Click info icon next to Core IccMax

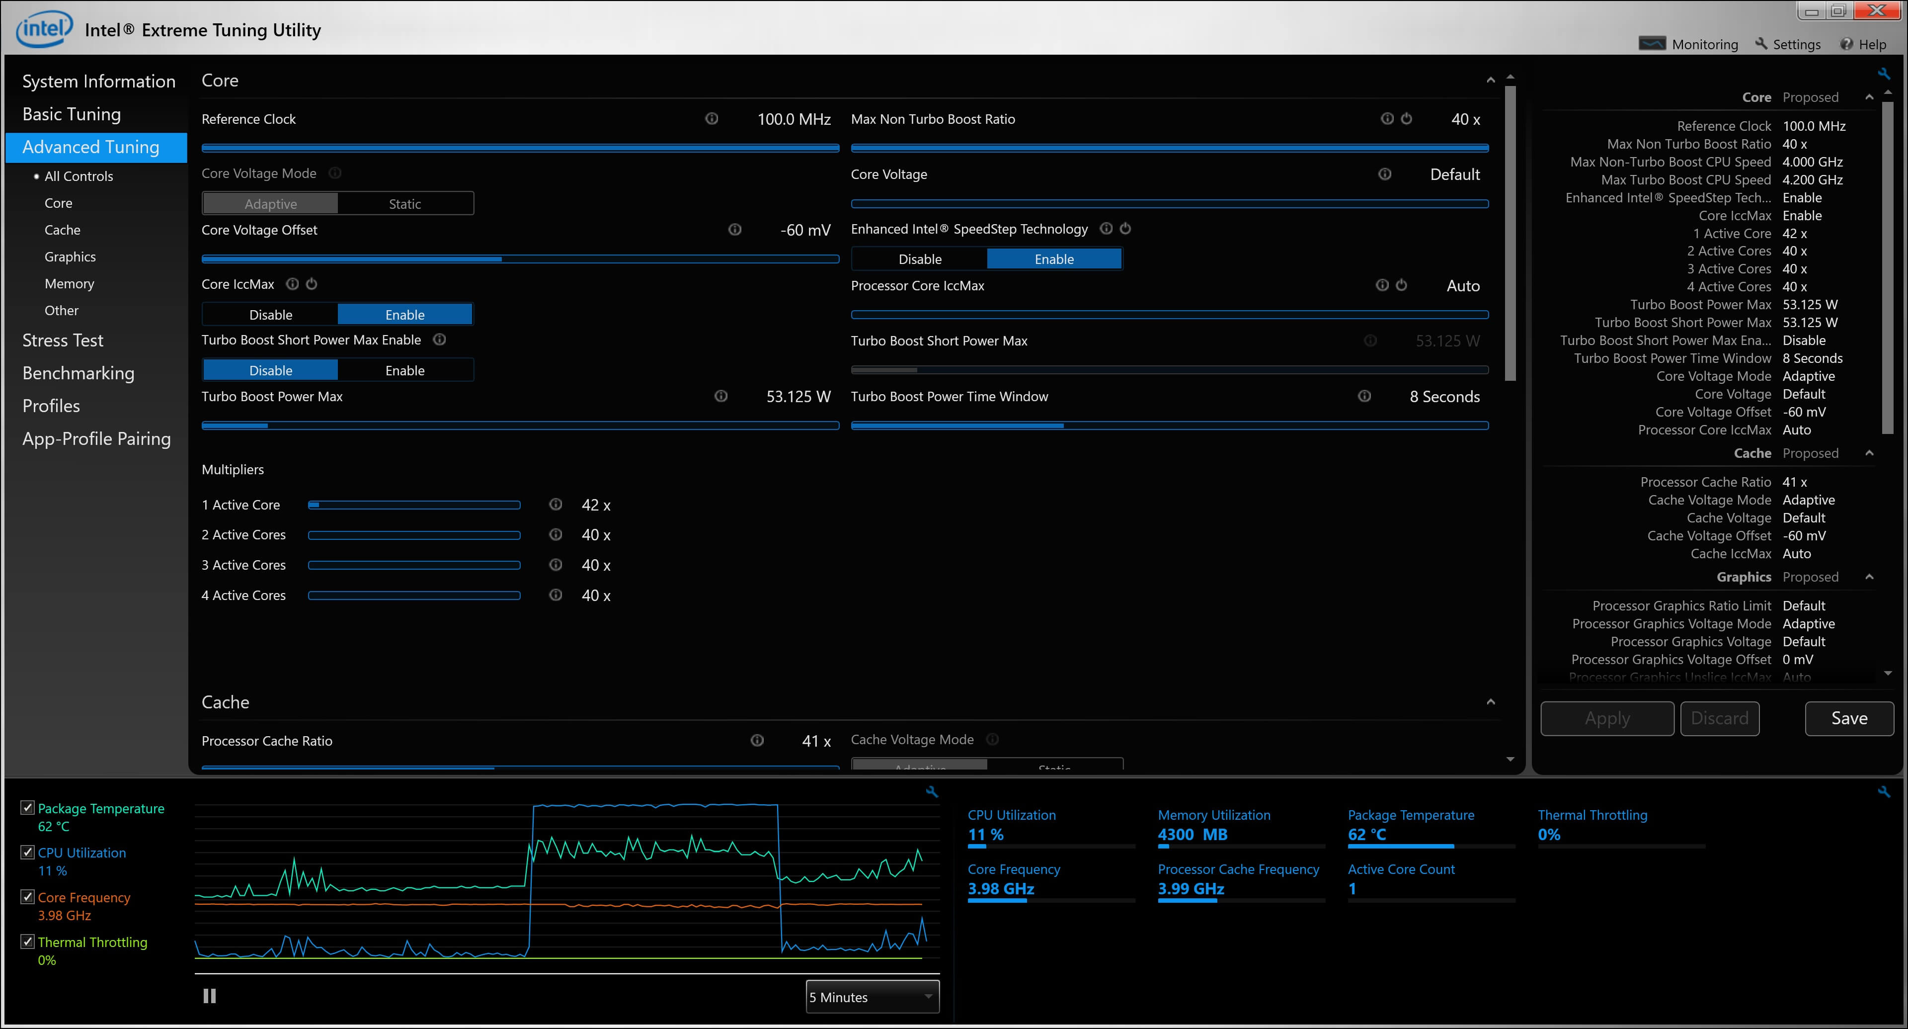click(x=293, y=284)
